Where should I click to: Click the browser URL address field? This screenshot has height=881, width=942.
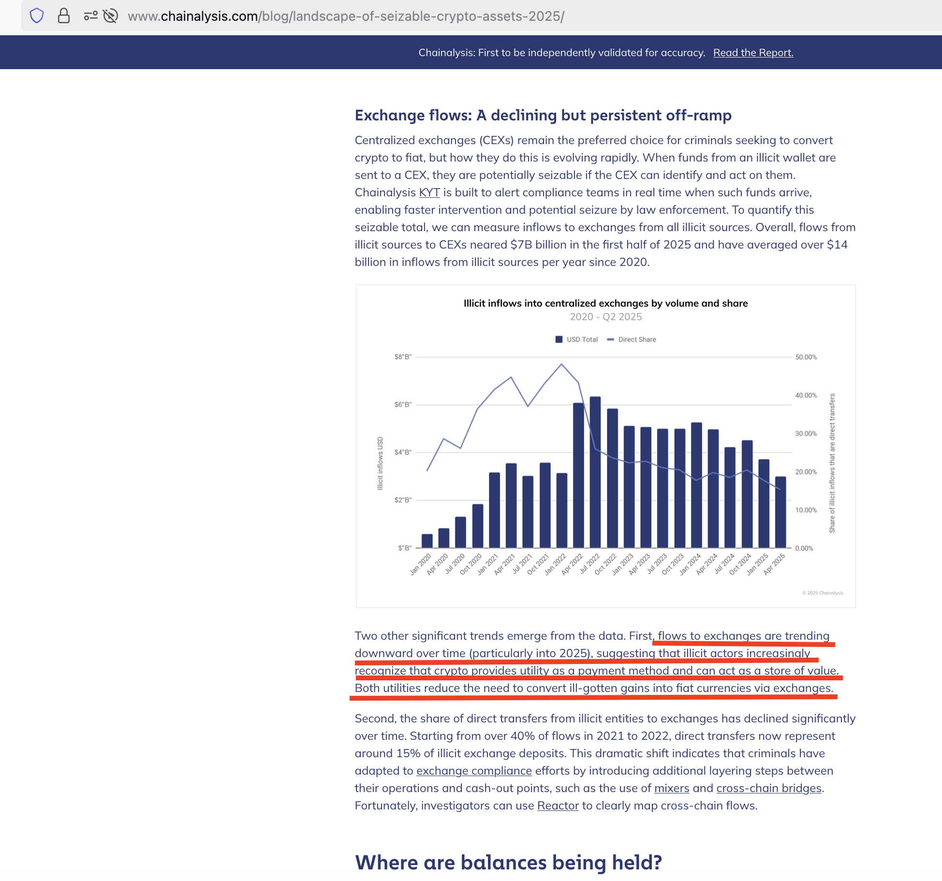point(346,16)
